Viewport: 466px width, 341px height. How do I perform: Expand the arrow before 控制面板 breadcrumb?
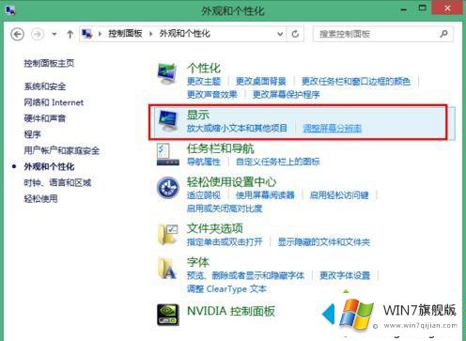tap(101, 34)
